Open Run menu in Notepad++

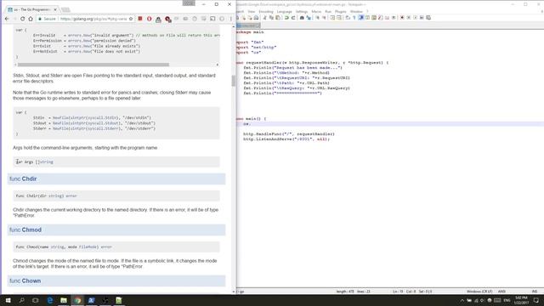328,11
